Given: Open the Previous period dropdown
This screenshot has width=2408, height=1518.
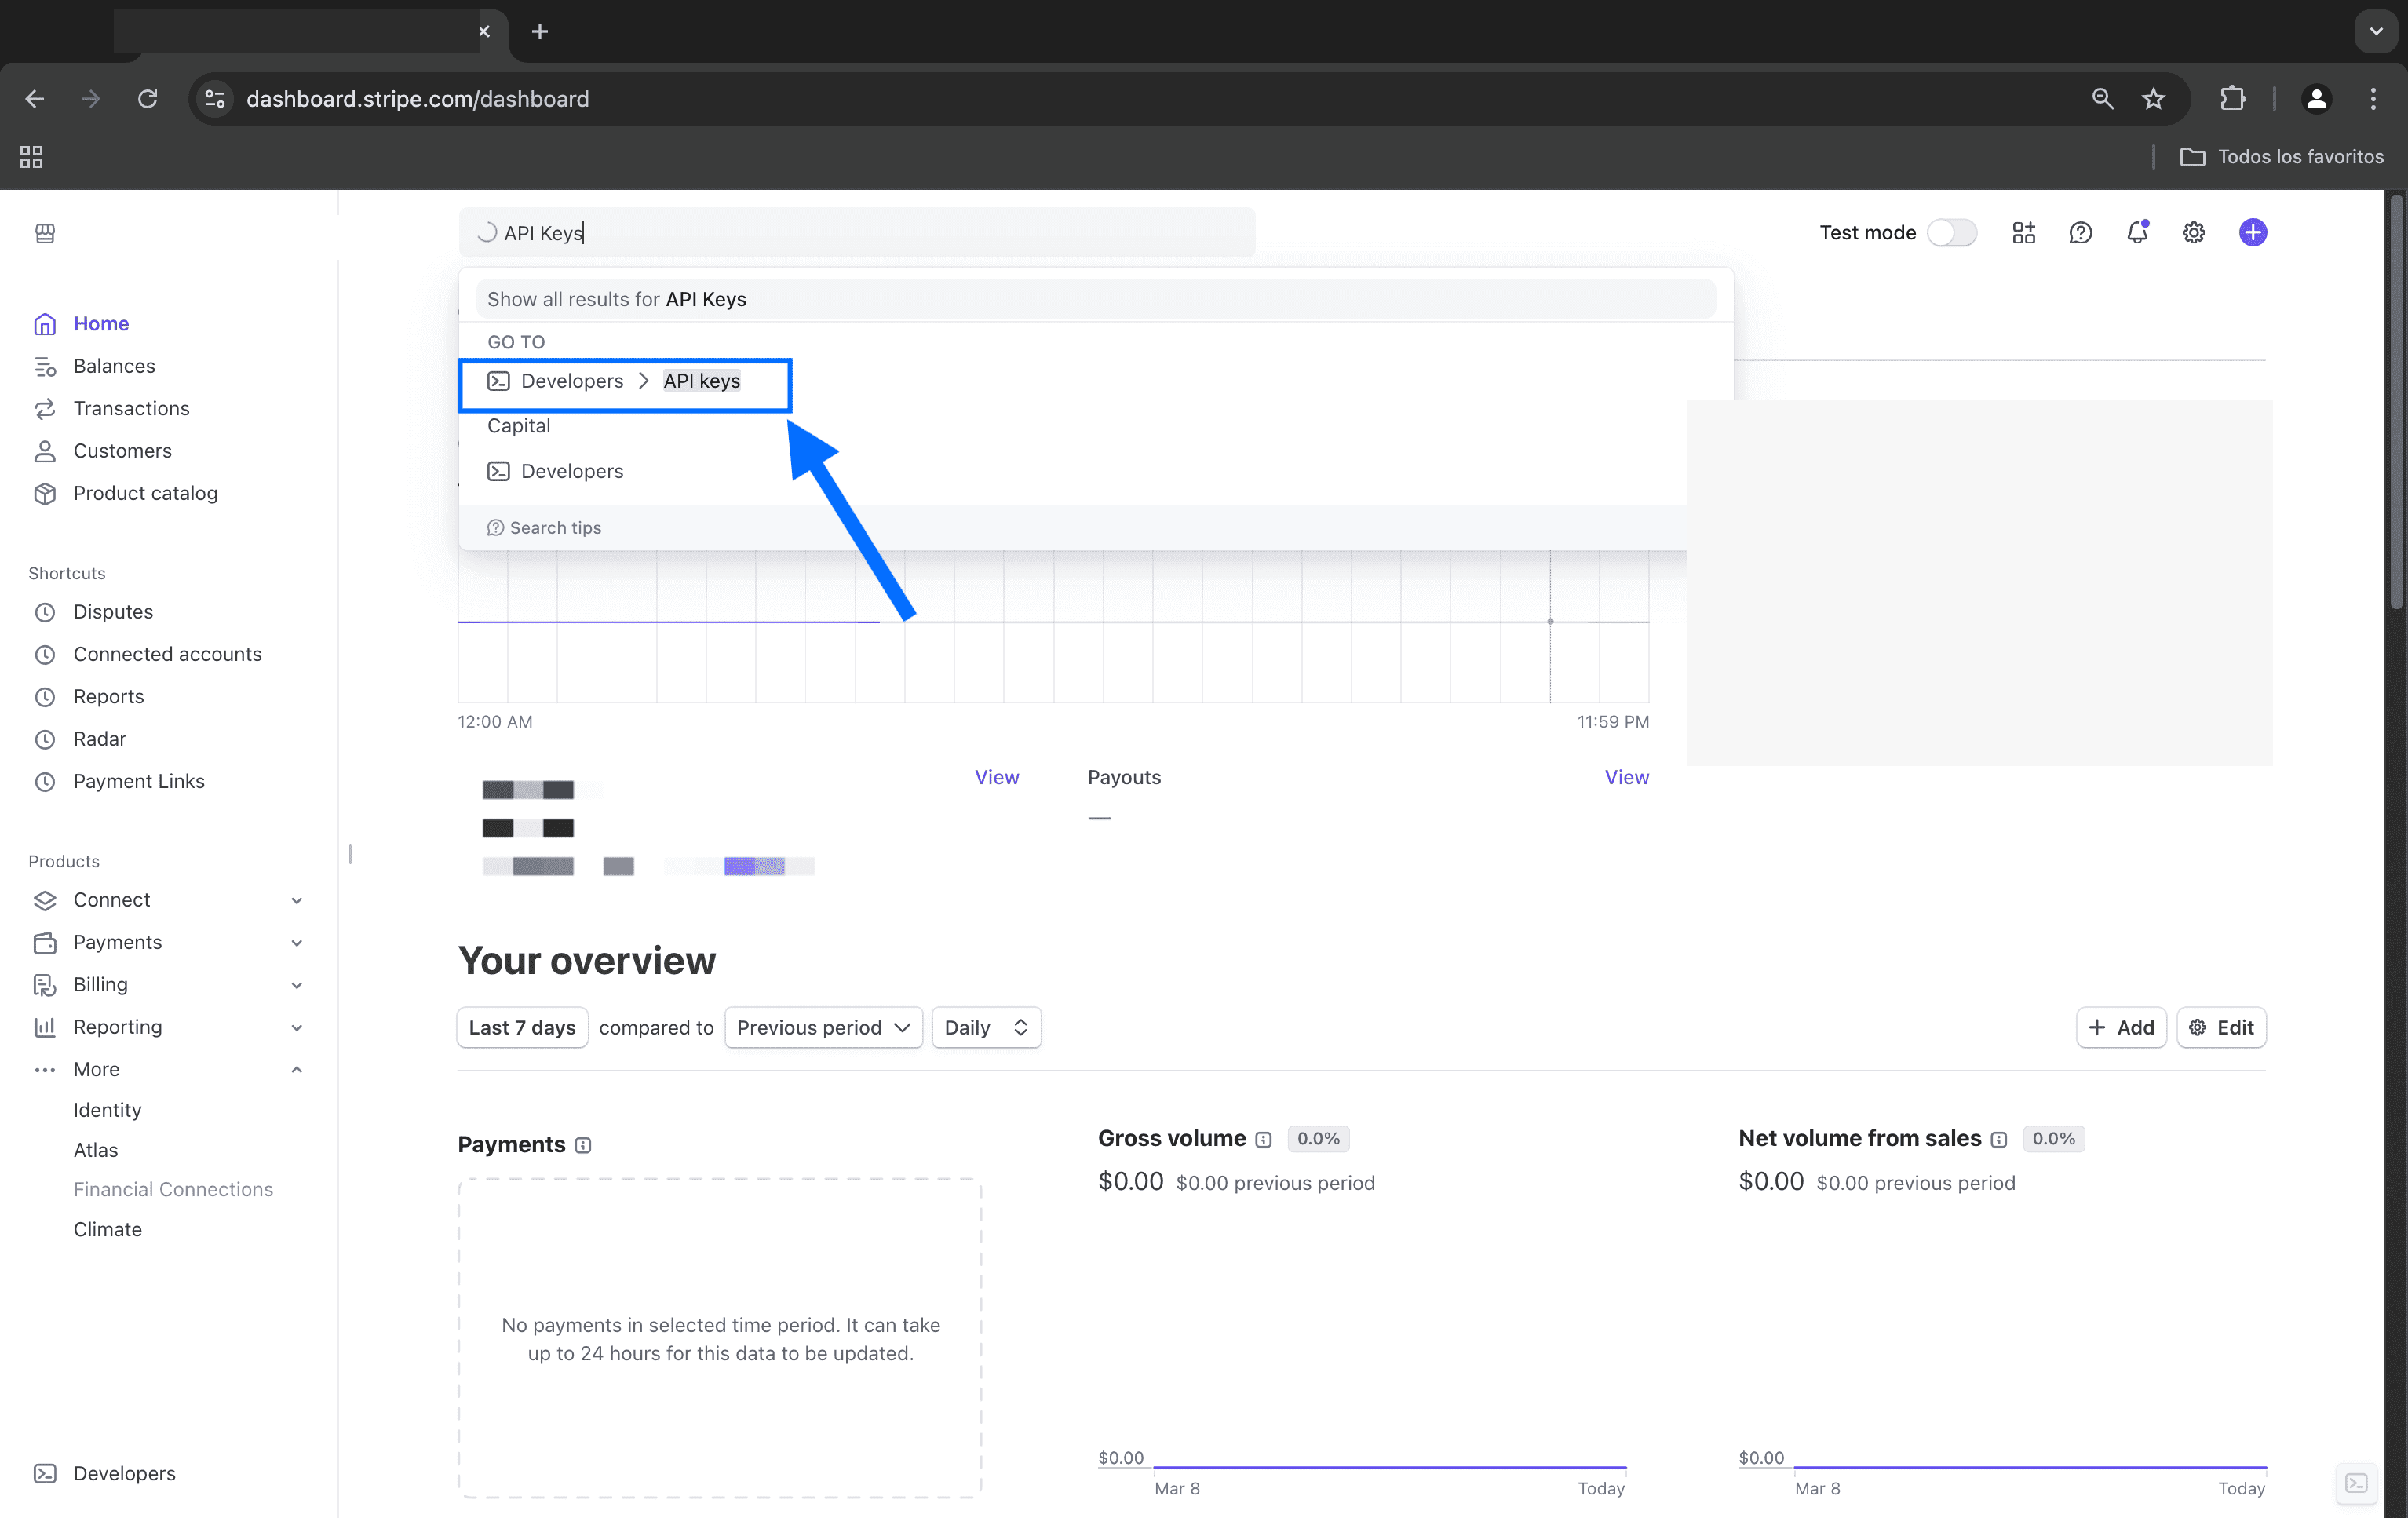Looking at the screenshot, I should [x=823, y=1027].
